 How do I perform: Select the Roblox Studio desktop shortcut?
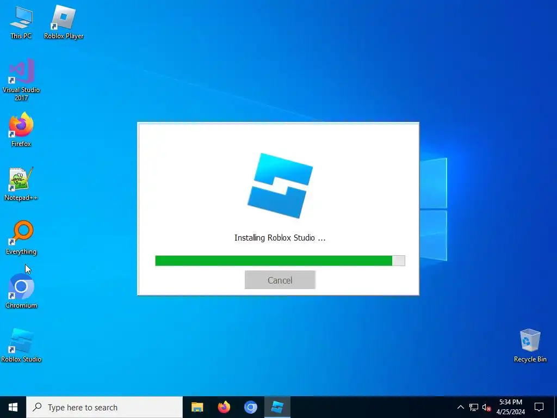point(21,345)
